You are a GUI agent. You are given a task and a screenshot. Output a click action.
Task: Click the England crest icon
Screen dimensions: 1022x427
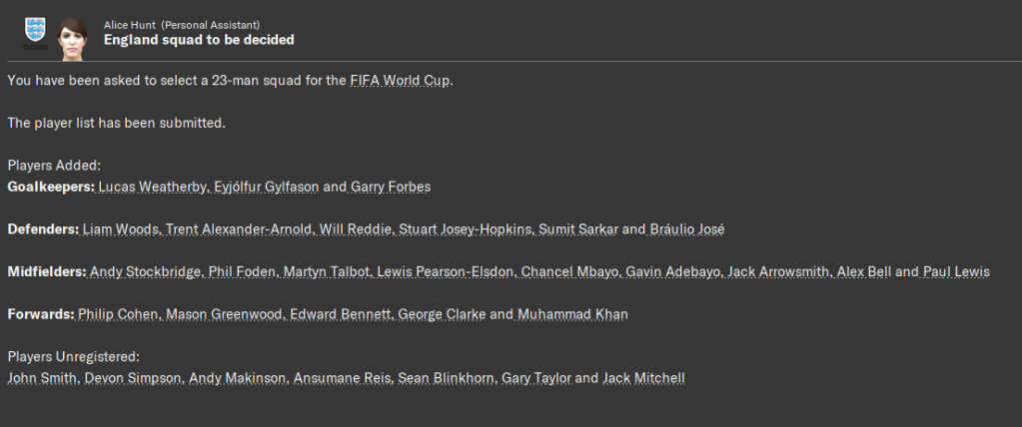(36, 31)
